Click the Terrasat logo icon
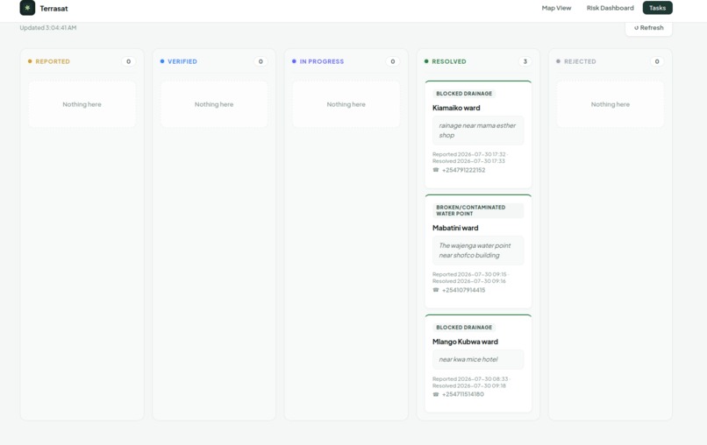707x445 pixels. (x=27, y=8)
